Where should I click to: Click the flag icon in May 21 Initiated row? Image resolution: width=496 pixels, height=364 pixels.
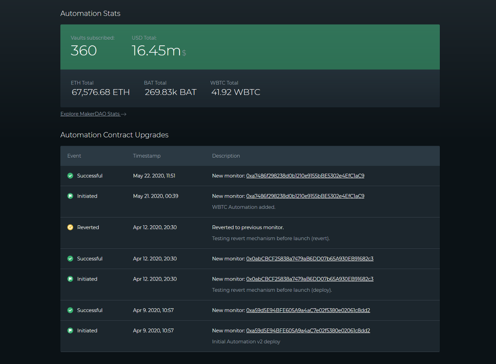coord(70,196)
